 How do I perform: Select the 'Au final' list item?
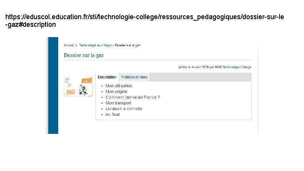point(113,114)
